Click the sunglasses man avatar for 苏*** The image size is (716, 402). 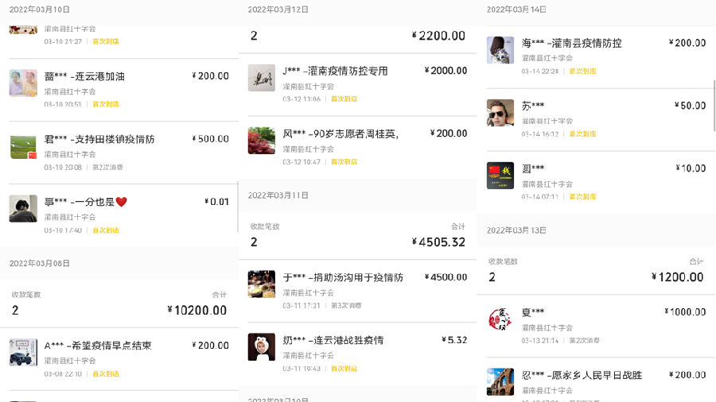[500, 113]
